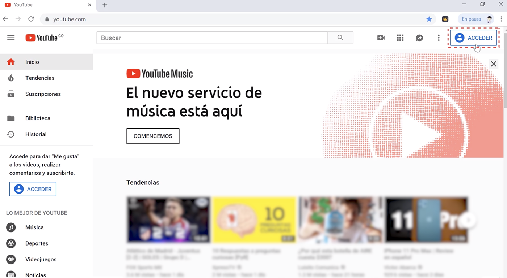Viewport: 507px width, 278px height.
Task: Go back in browser
Action: (x=5, y=19)
